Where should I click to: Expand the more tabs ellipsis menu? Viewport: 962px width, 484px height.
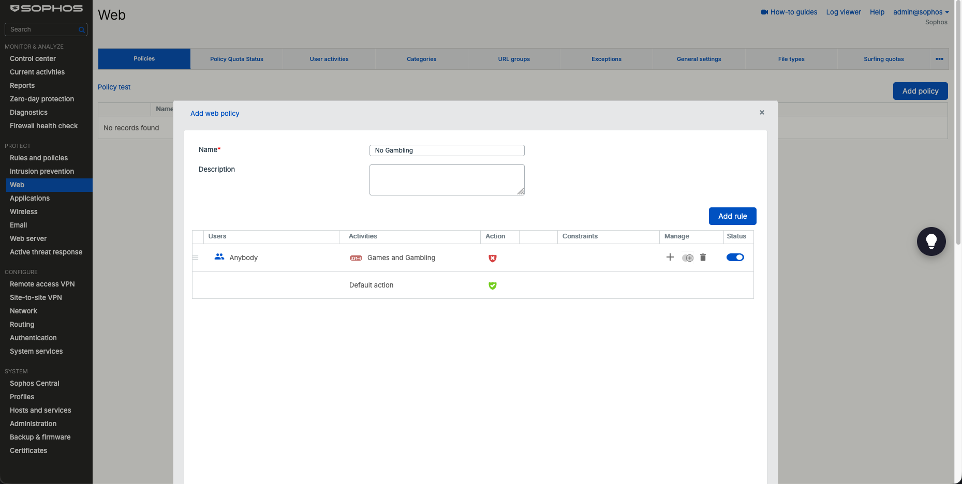[x=939, y=59]
